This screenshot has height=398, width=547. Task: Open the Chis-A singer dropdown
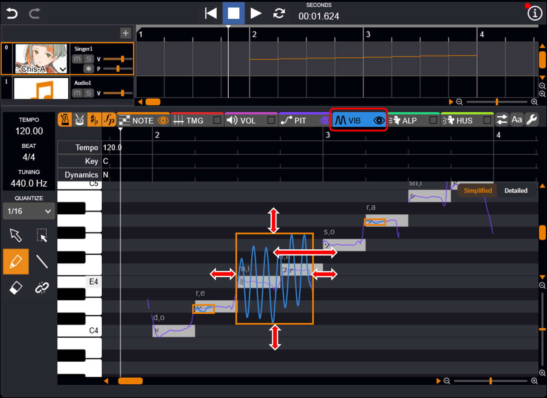pos(63,69)
